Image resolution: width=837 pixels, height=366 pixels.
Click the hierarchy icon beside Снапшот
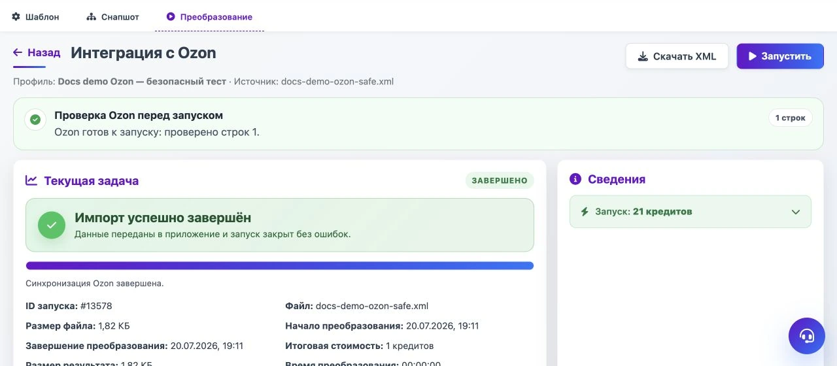coord(92,17)
